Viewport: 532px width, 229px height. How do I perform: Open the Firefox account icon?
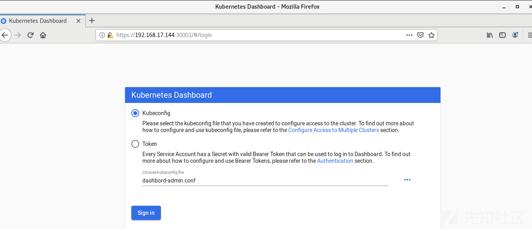pyautogui.click(x=515, y=35)
